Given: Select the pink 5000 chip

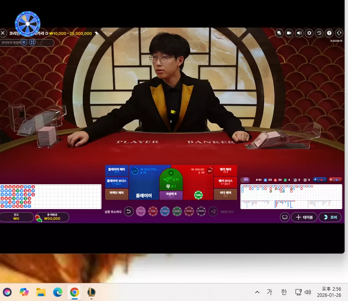Looking at the screenshot, I should [x=141, y=211].
